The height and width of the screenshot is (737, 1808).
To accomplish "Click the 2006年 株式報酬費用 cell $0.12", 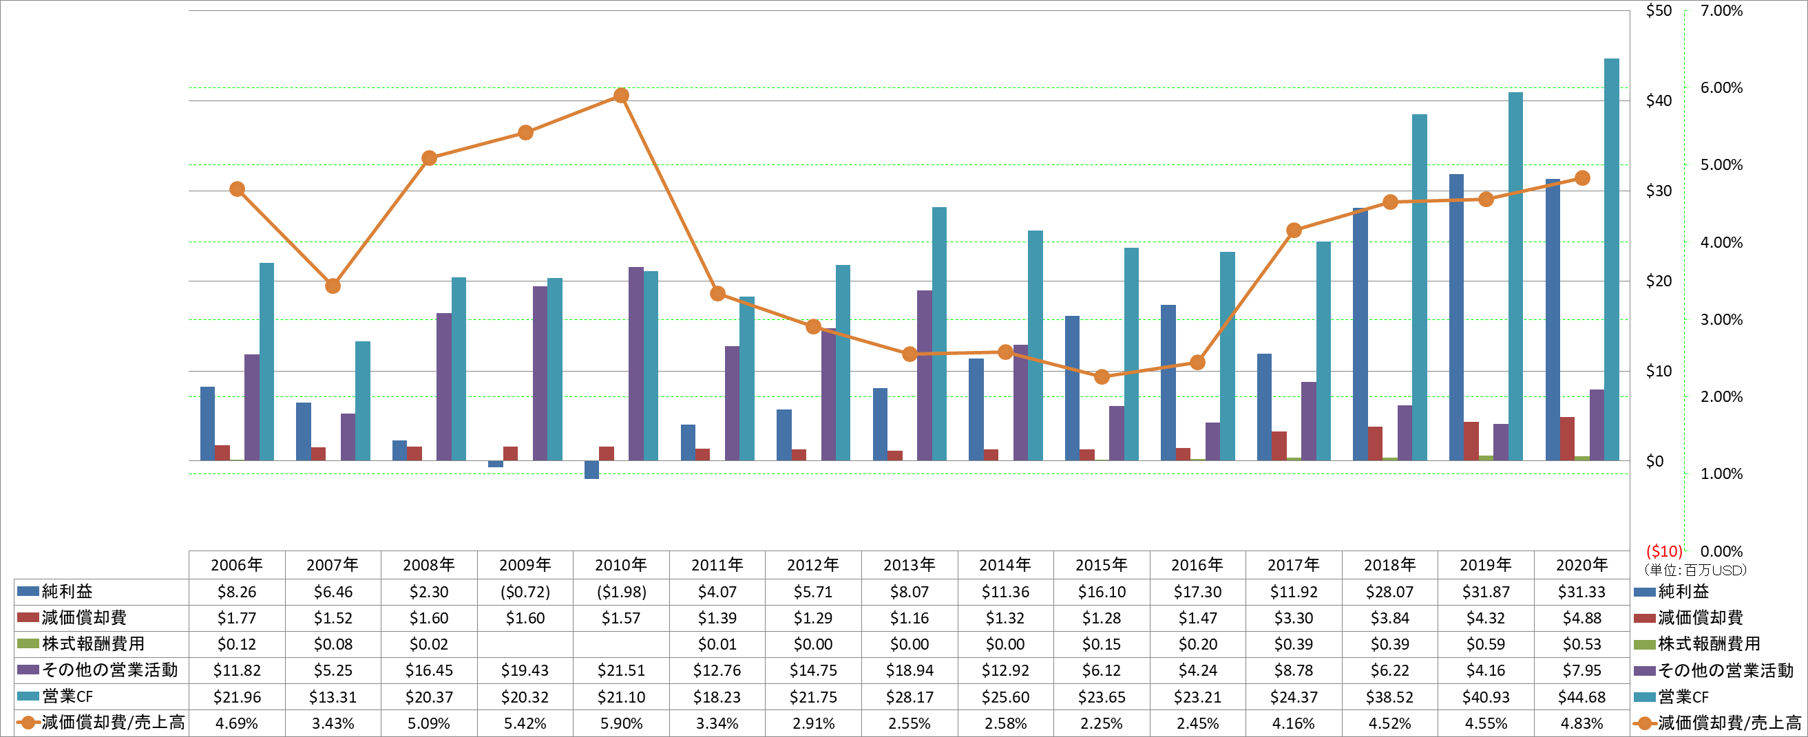I will point(237,643).
